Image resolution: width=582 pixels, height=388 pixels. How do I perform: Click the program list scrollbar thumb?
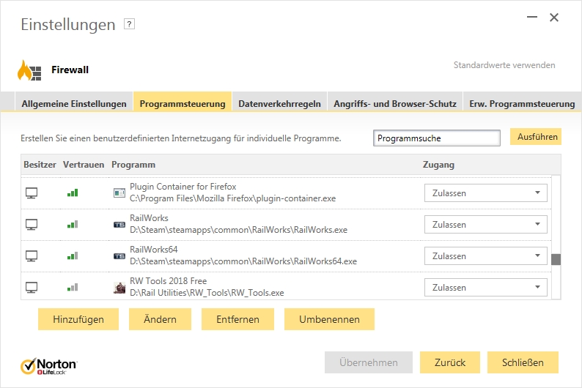pyautogui.click(x=556, y=259)
